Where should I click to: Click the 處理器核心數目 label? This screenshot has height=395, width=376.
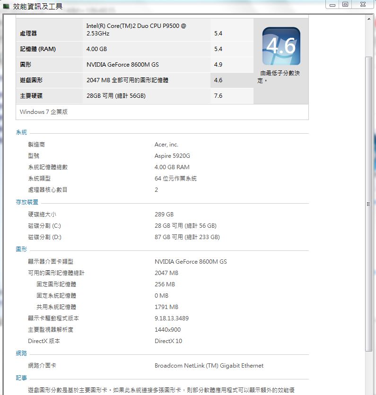point(48,189)
